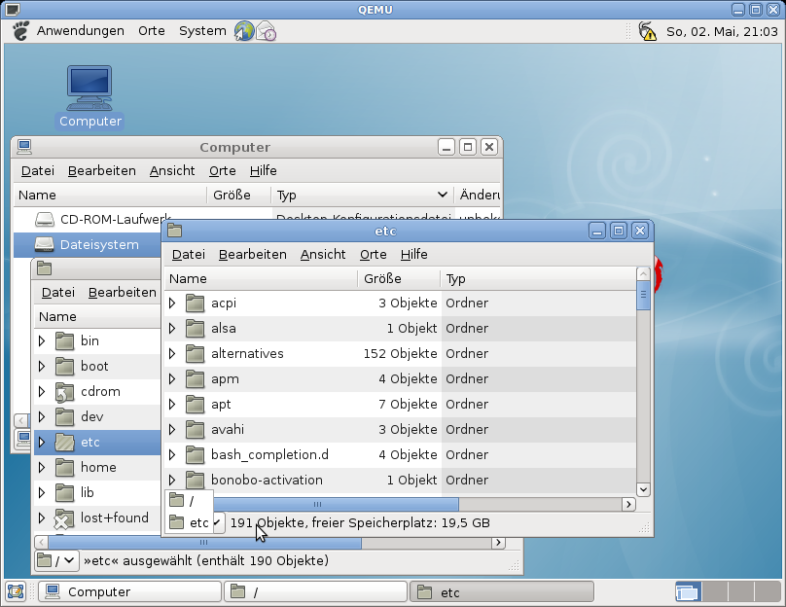Expand the alternatives folder row
This screenshot has width=786, height=607.
(172, 354)
